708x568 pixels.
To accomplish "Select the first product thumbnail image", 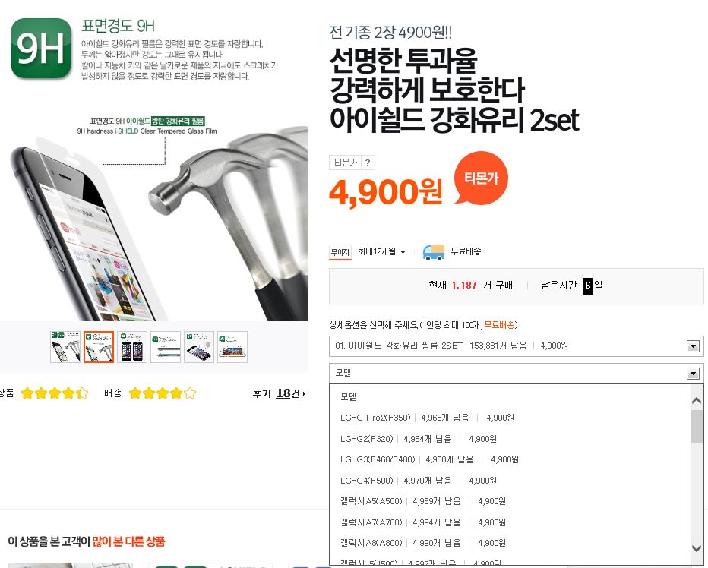I will coord(65,347).
